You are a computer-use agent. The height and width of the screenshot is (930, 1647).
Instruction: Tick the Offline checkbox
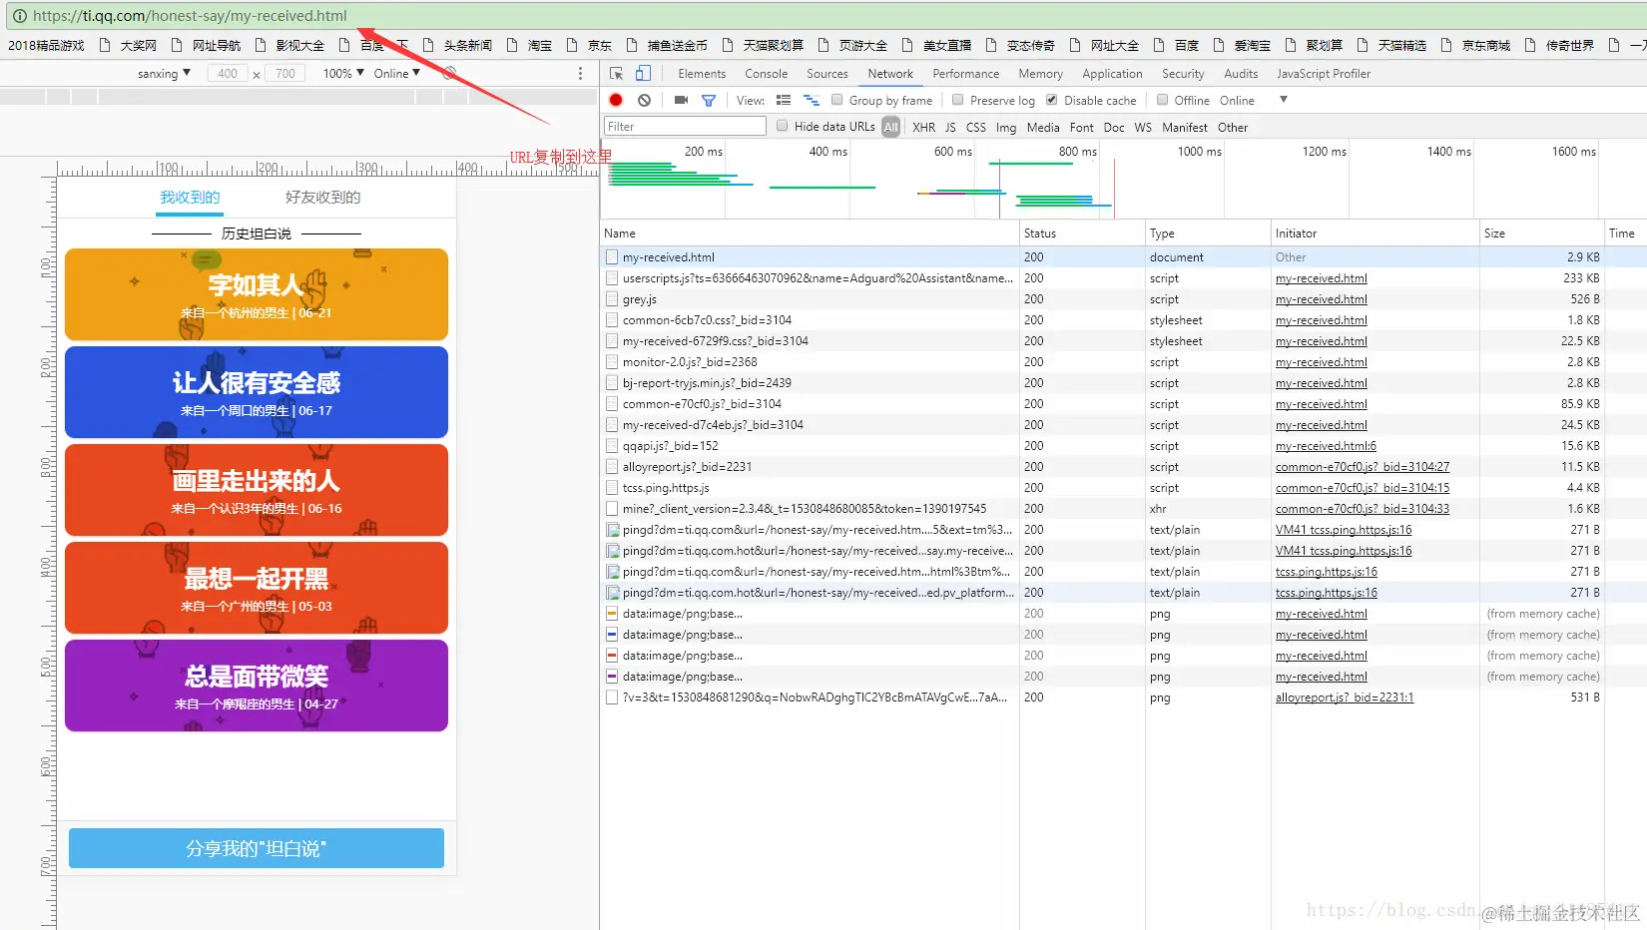1162,100
